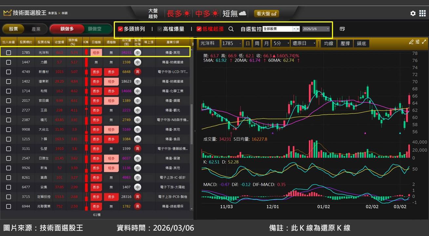Image resolution: width=429 pixels, height=236 pixels.
Task: Select the 日 daily period
Action: (248, 43)
